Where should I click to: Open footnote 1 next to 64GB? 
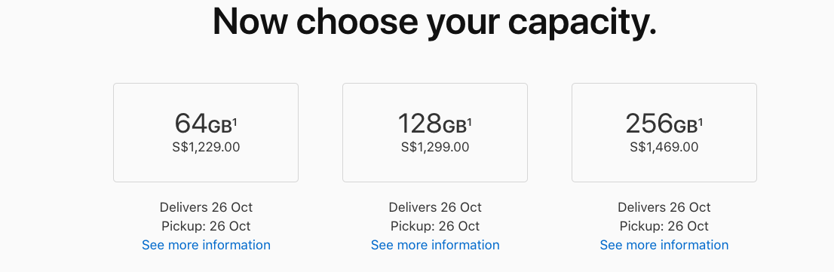235,122
